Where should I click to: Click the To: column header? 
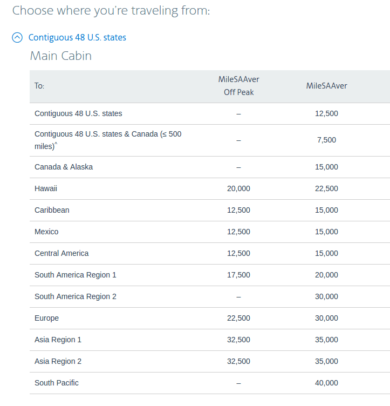coord(39,86)
